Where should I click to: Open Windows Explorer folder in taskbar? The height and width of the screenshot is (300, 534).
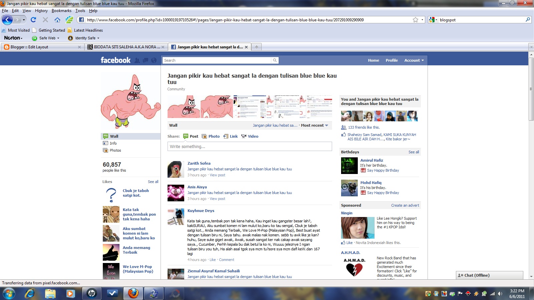50,294
